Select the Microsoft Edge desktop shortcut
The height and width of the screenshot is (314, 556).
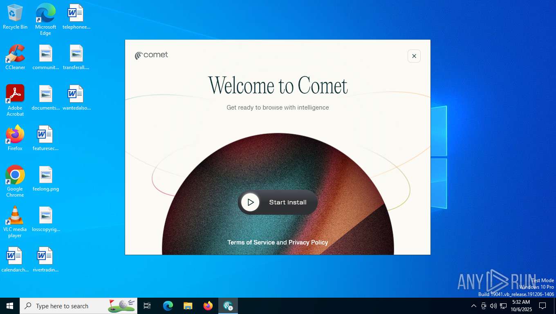(x=45, y=19)
